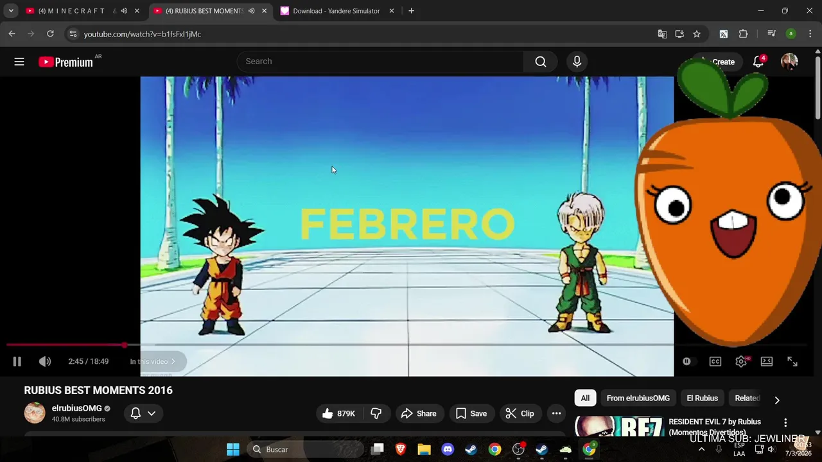Show next chips with right chevron
This screenshot has width=822, height=462.
(x=777, y=400)
